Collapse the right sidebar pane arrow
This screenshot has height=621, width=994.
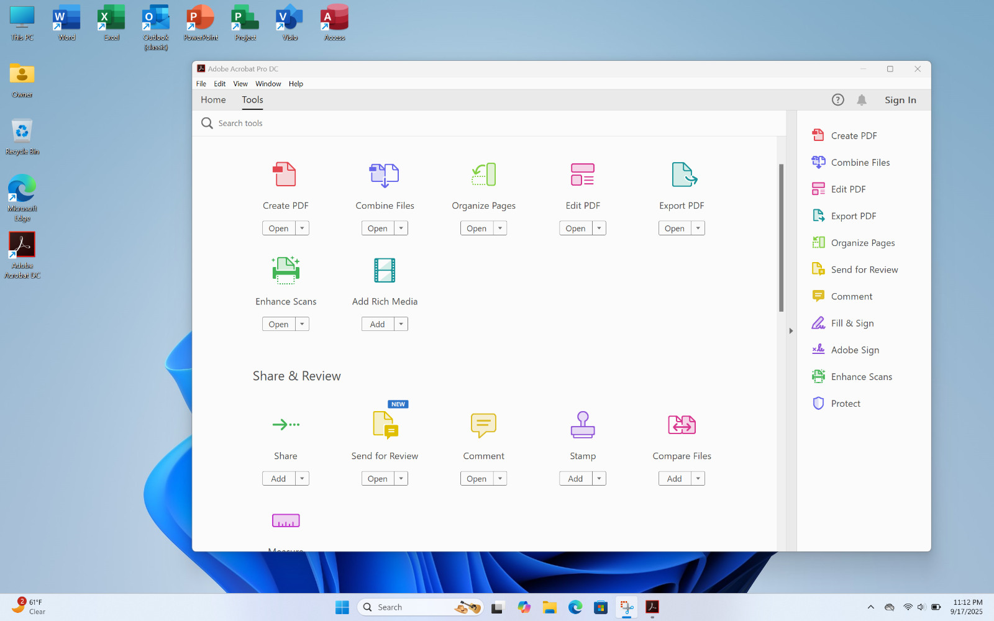tap(791, 331)
